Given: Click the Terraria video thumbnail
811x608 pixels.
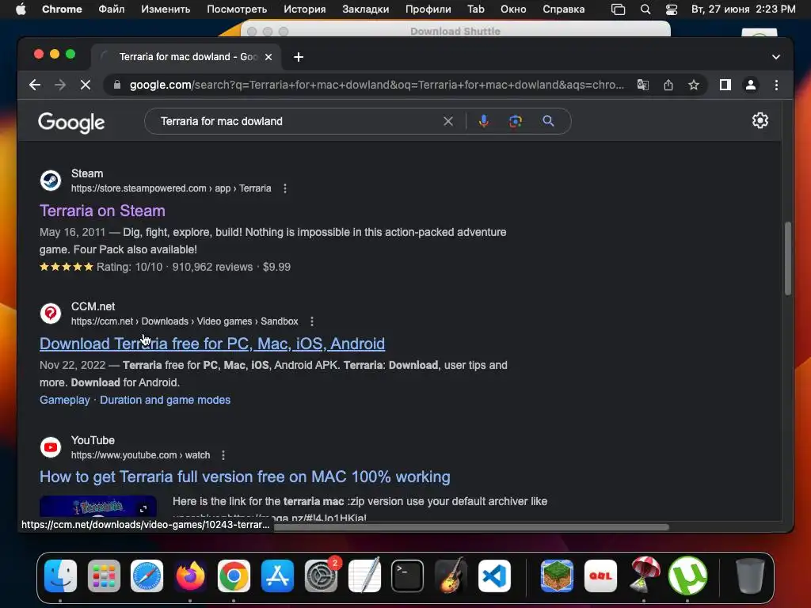Looking at the screenshot, I should point(97,507).
